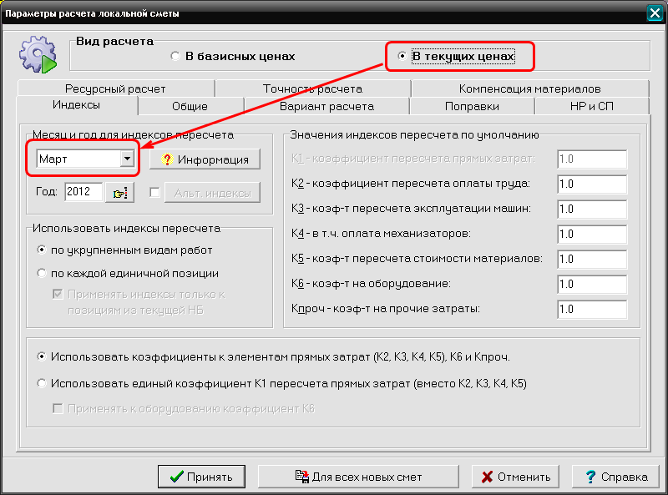Select 'В базисных ценах' radio option
668x495 pixels.
pos(233,56)
